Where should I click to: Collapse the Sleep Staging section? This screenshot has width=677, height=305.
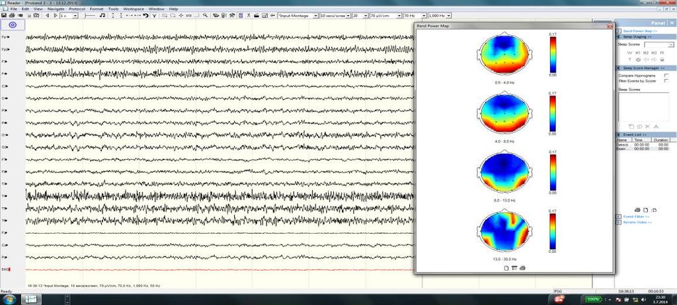[x=619, y=37]
